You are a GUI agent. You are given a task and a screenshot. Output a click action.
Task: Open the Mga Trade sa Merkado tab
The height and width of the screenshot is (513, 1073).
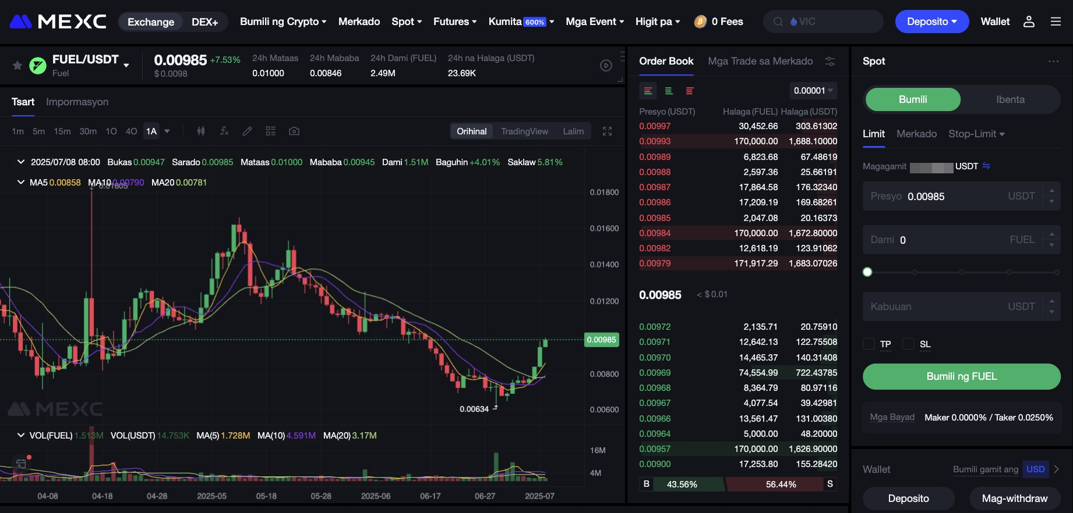(760, 61)
